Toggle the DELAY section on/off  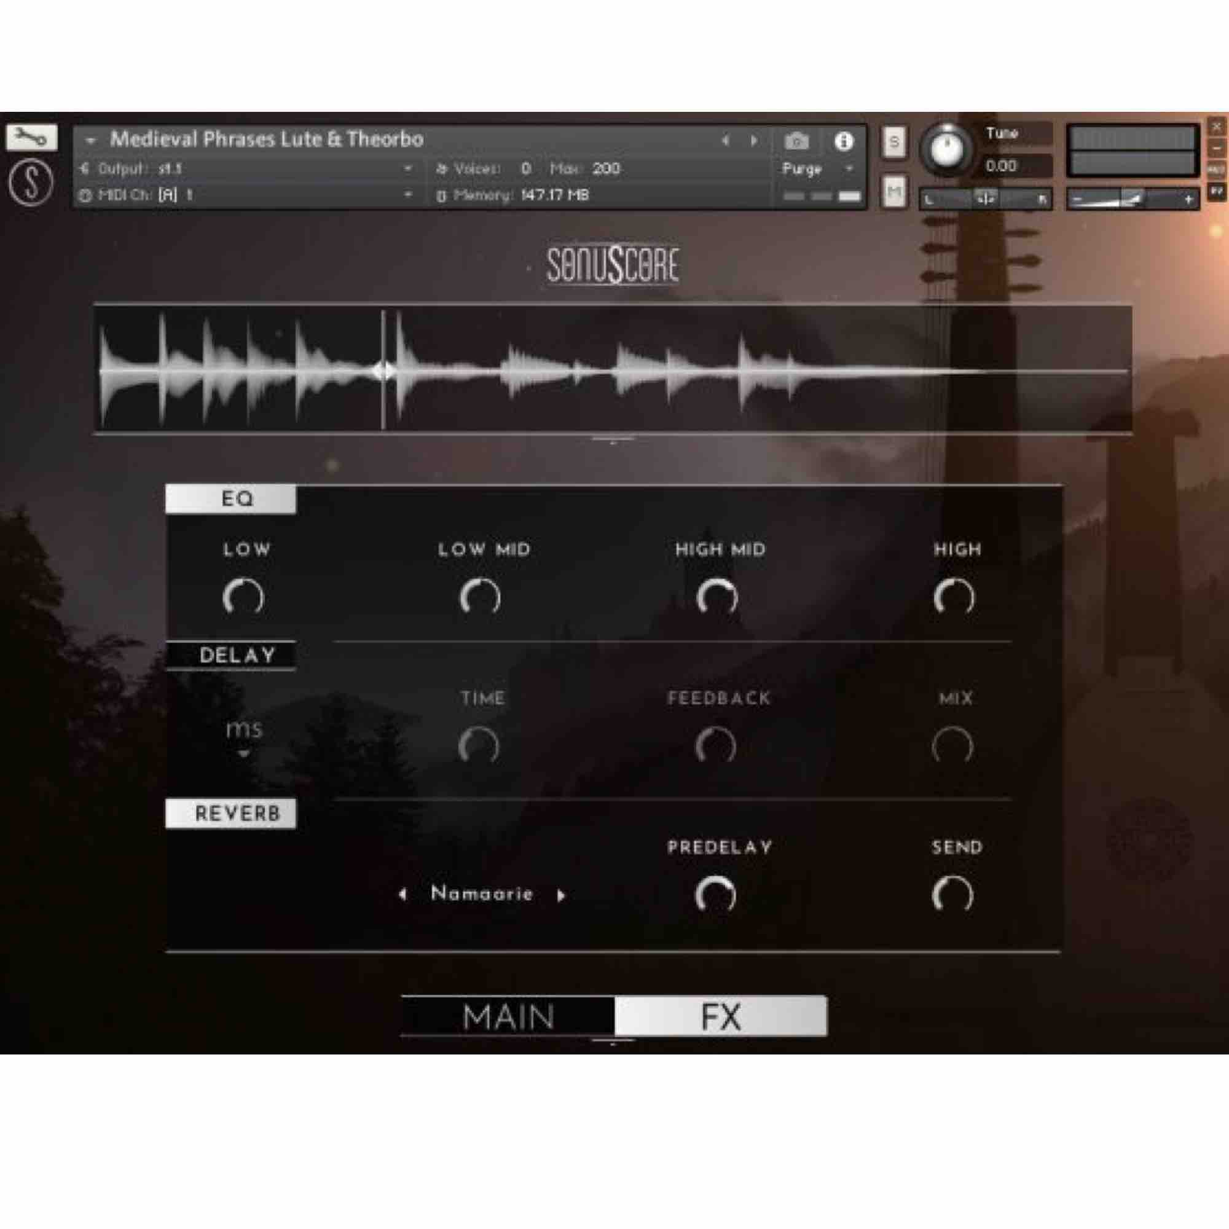pos(231,655)
